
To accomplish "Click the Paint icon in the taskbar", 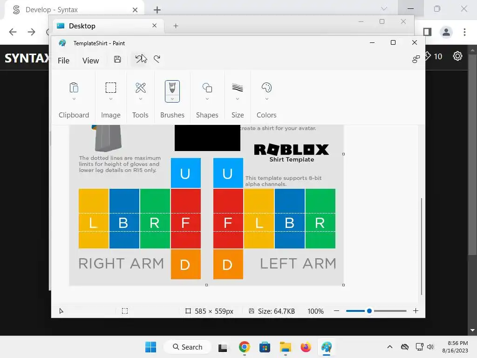I will pos(327,347).
